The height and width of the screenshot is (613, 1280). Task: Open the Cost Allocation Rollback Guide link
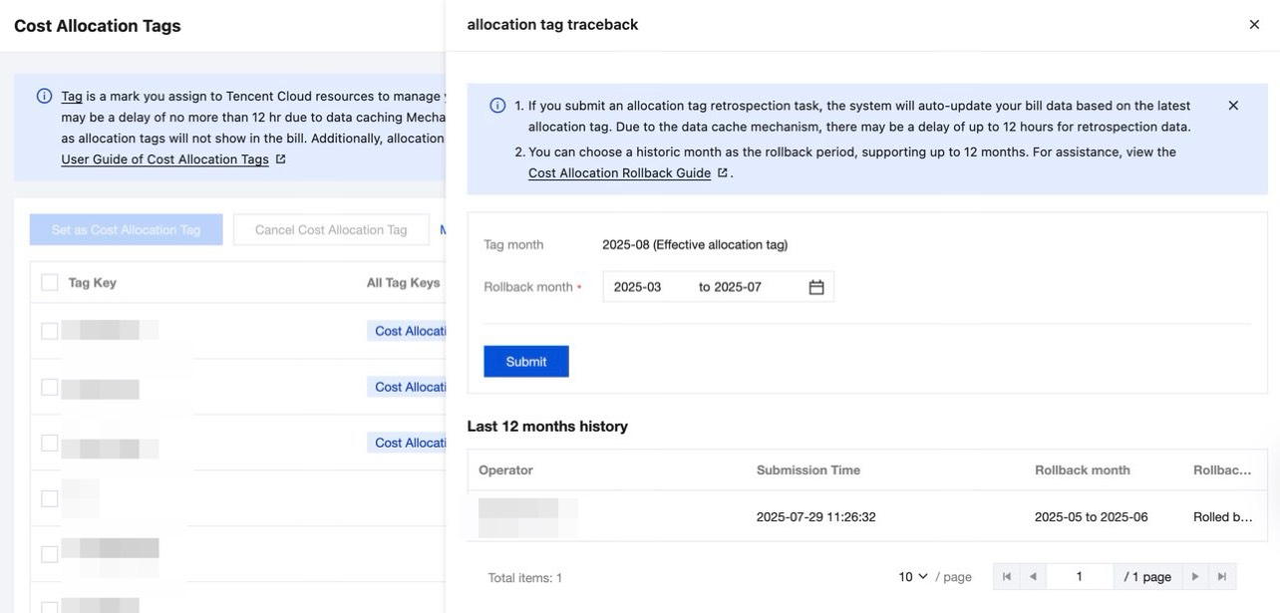point(619,173)
